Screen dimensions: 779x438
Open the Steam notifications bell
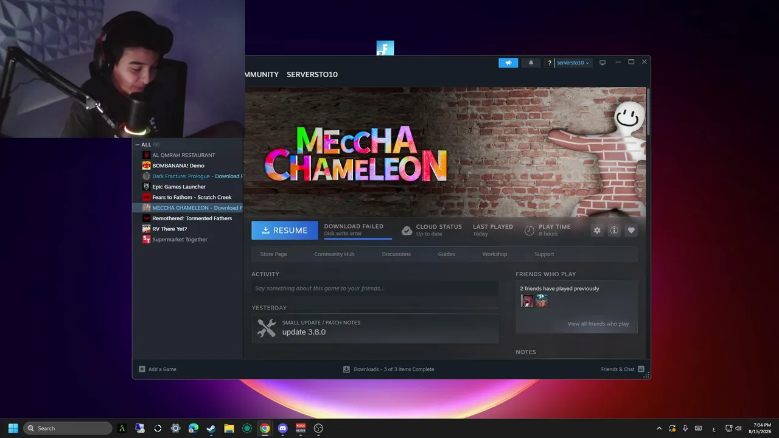click(531, 63)
